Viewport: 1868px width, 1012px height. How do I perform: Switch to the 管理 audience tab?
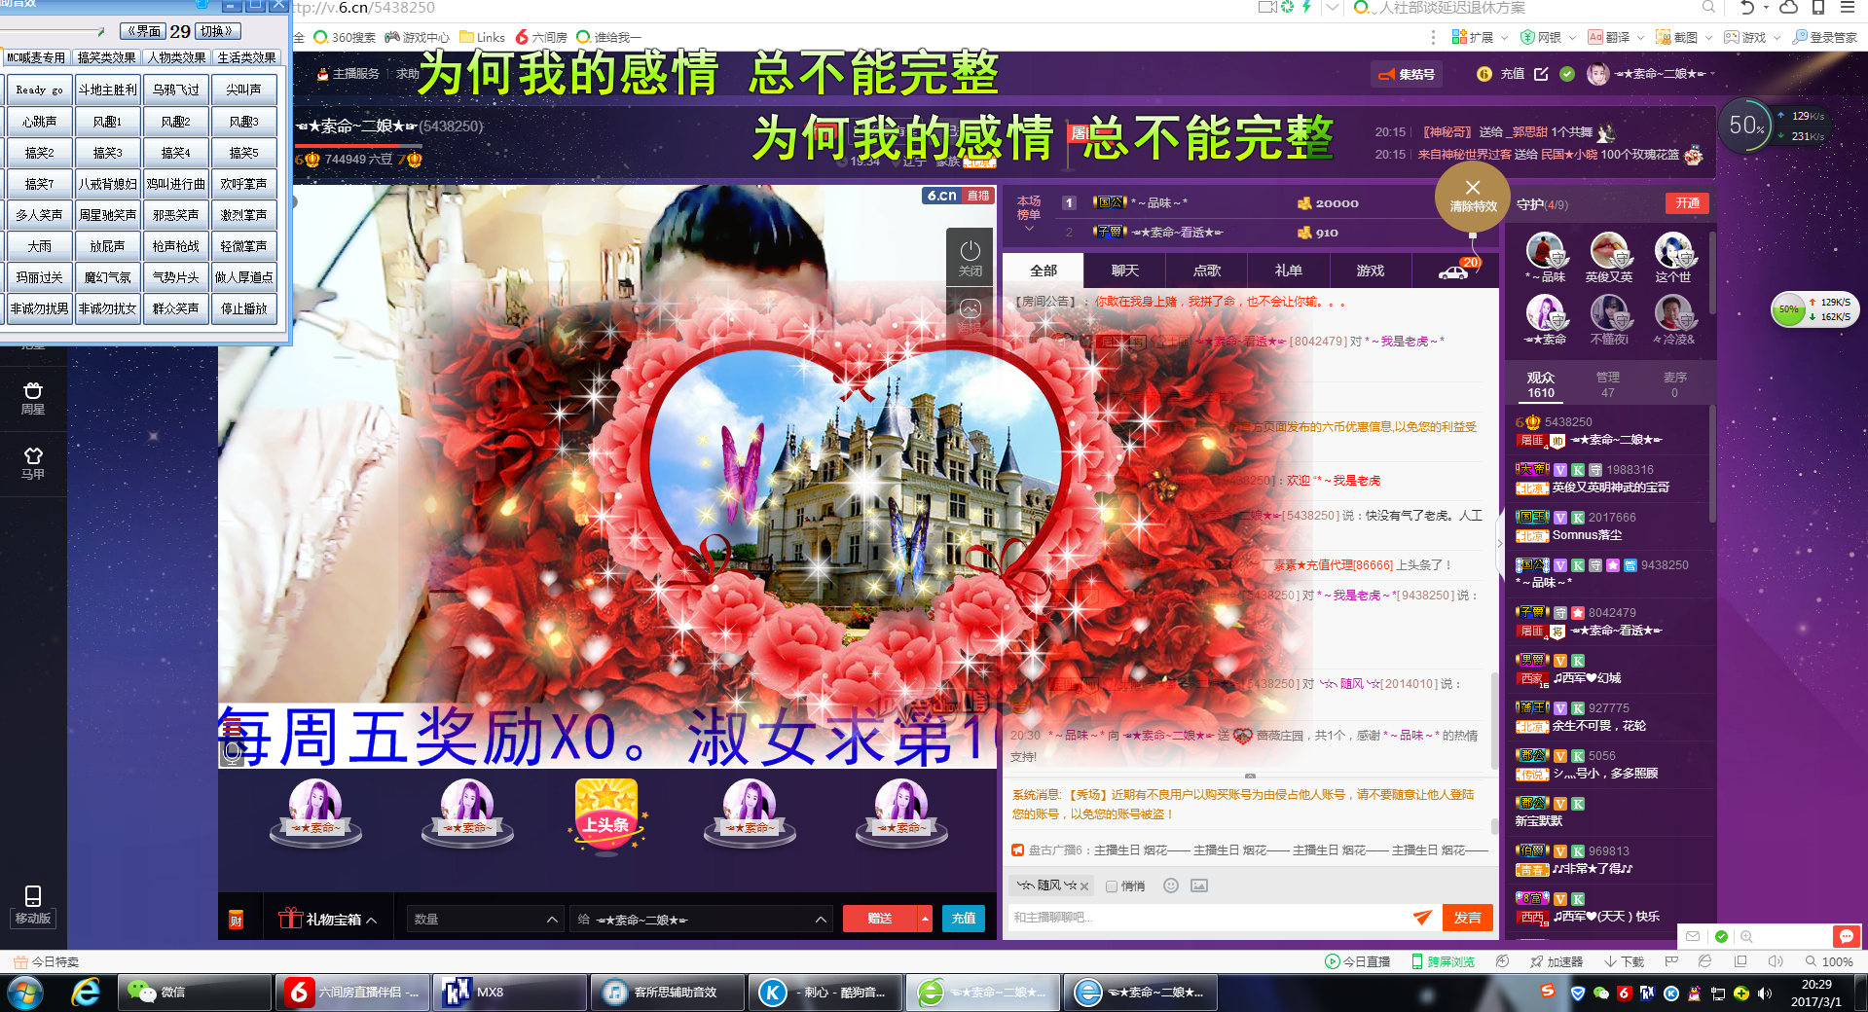pos(1608,384)
